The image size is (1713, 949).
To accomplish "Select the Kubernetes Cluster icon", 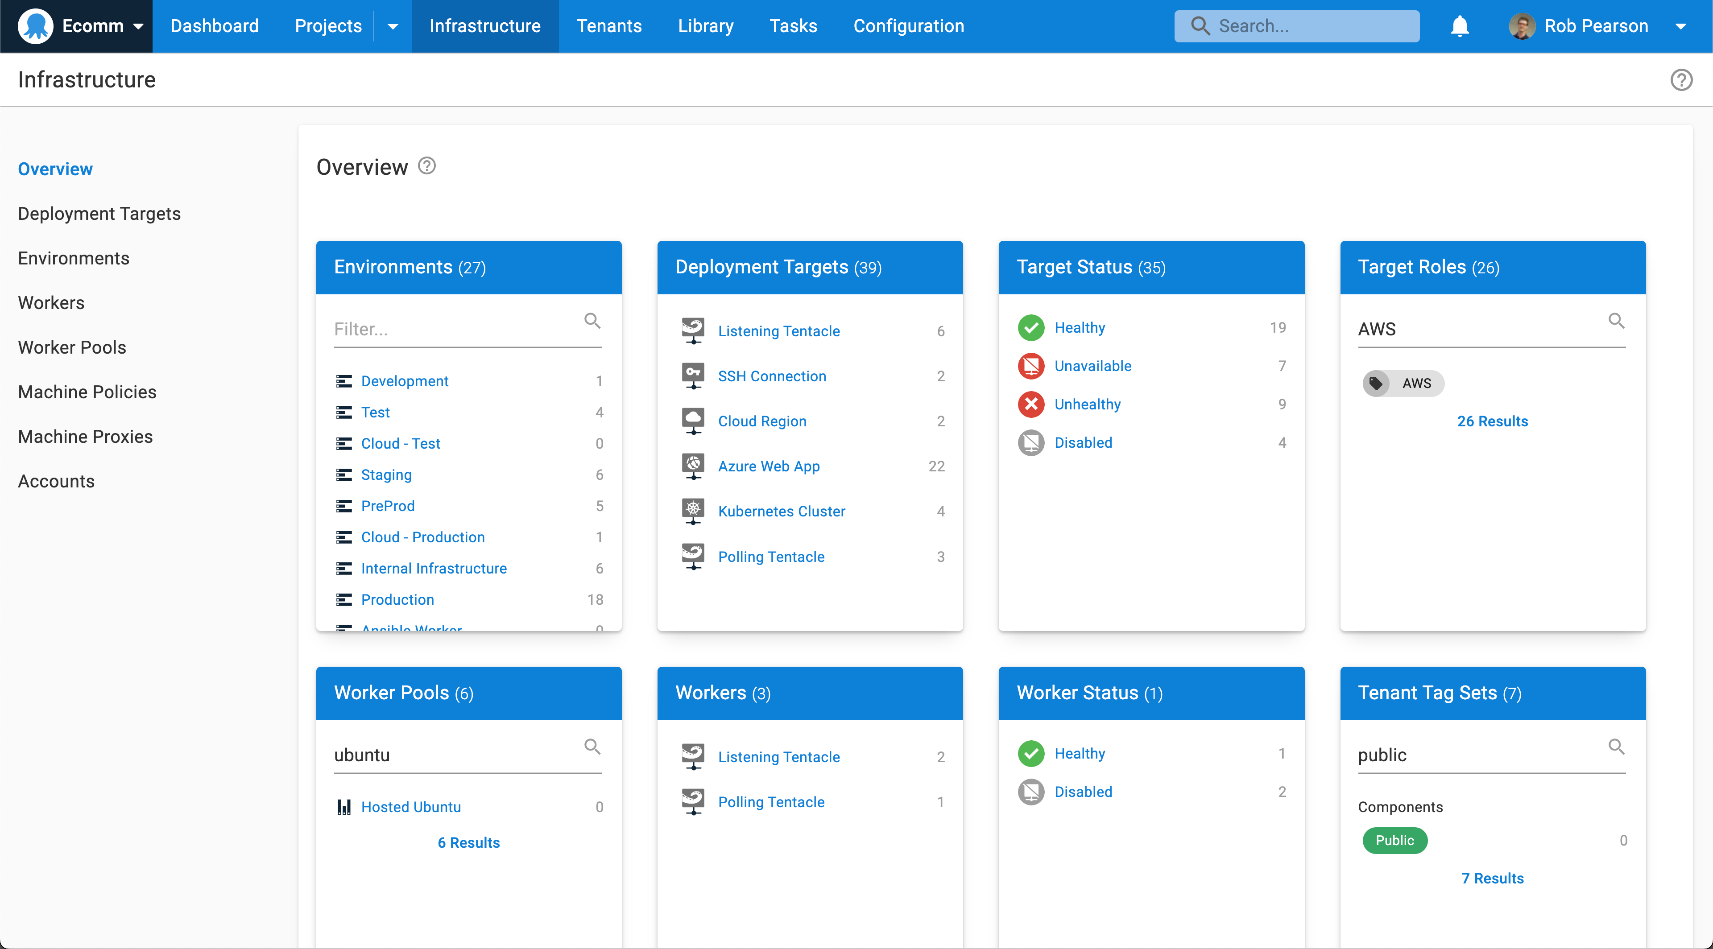I will click(x=693, y=510).
